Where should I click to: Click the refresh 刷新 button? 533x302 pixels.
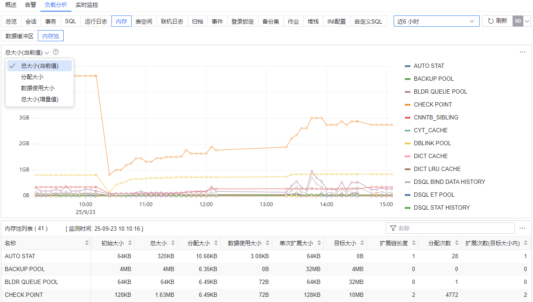pyautogui.click(x=497, y=21)
